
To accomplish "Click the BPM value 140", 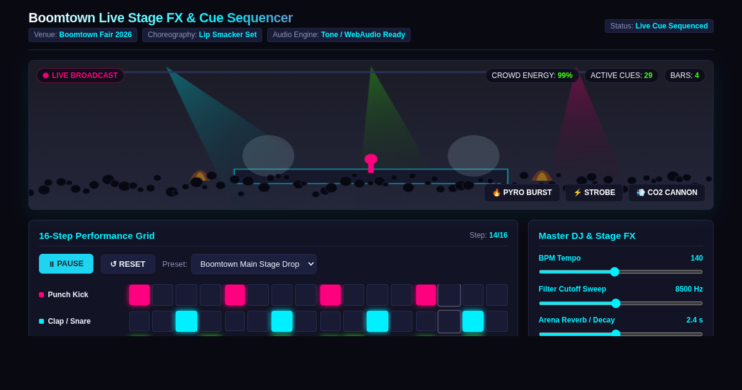I will [697, 258].
